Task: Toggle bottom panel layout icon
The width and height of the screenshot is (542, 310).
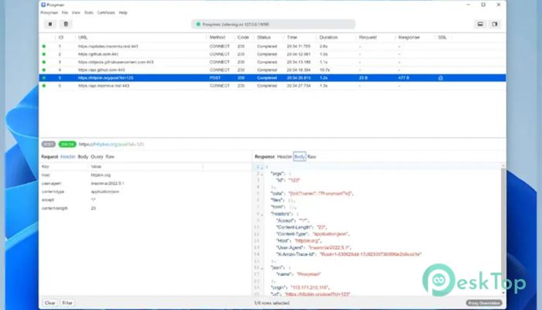Action: (480, 24)
